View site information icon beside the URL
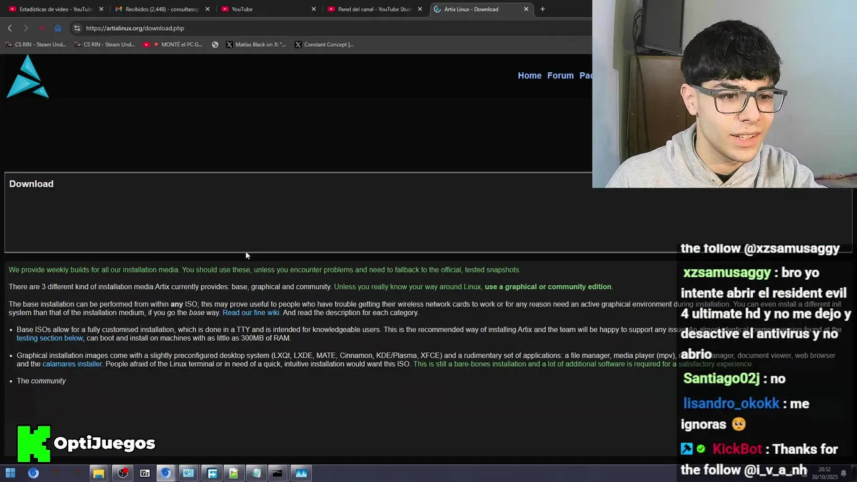 tap(77, 28)
